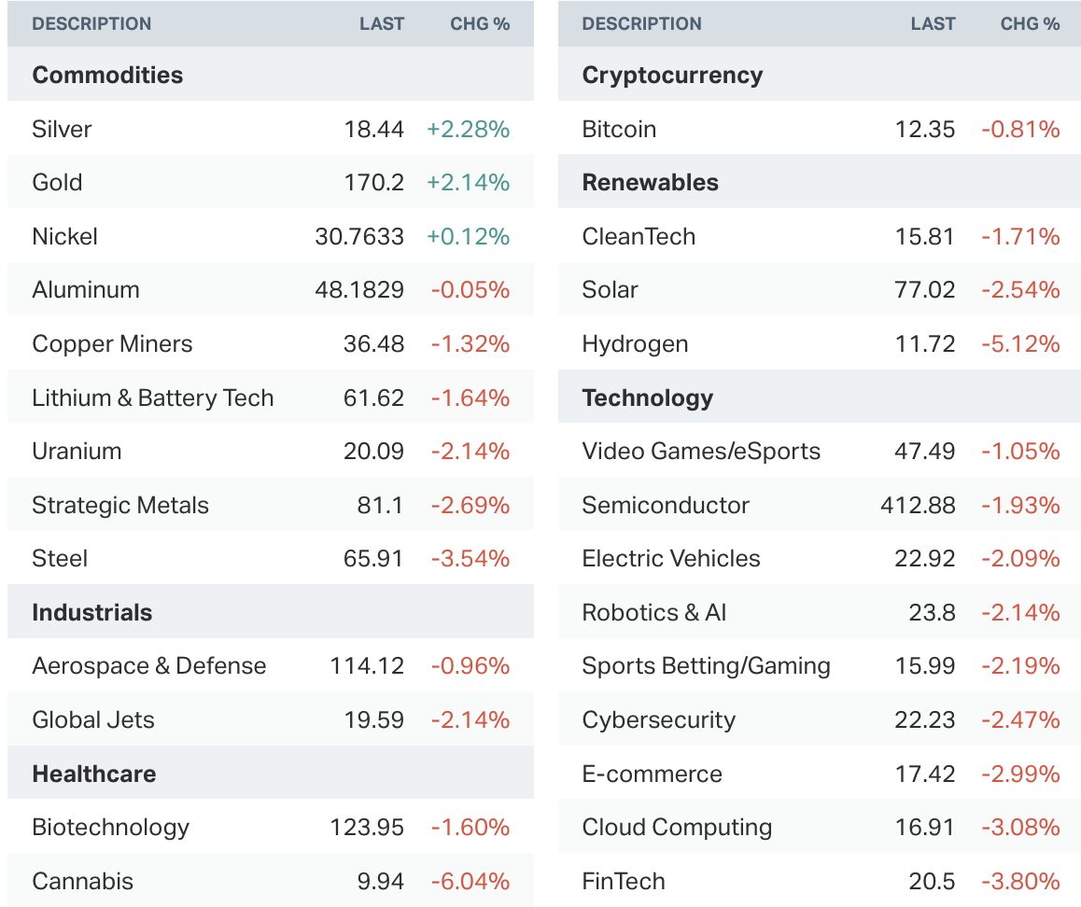The width and height of the screenshot is (1081, 907).
Task: Select the Healthcare group header
Action: [x=93, y=774]
